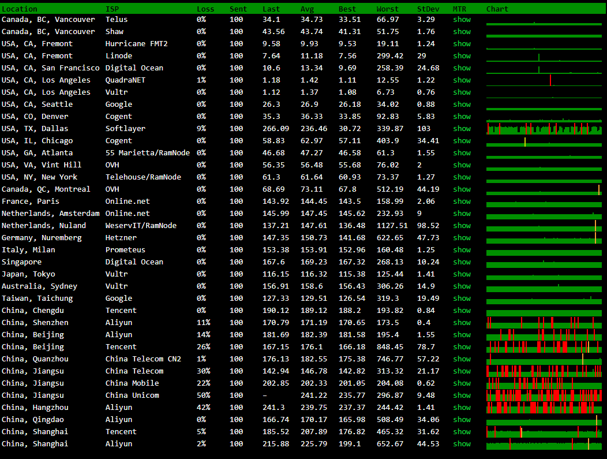Viewport: 607px width, 459px height.
Task: Show MTR for Shanghai Tencent
Action: click(462, 431)
